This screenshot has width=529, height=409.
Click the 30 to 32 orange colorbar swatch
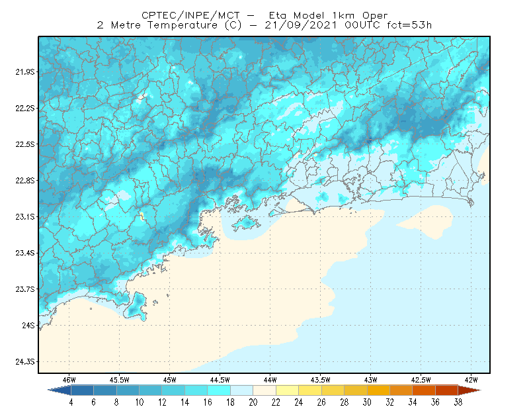tap(378, 390)
